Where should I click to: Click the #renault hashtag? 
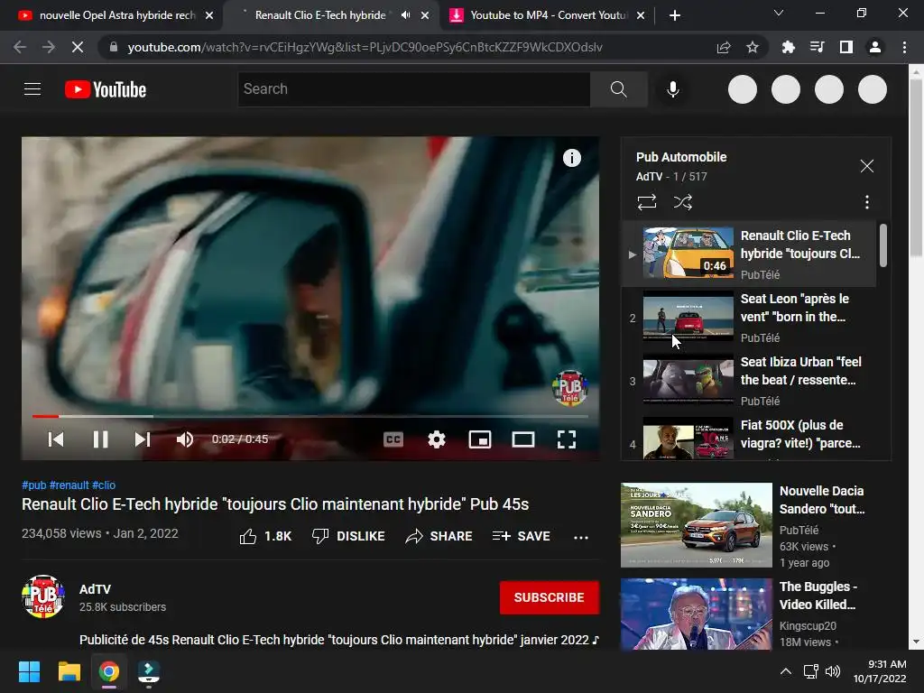pos(69,485)
